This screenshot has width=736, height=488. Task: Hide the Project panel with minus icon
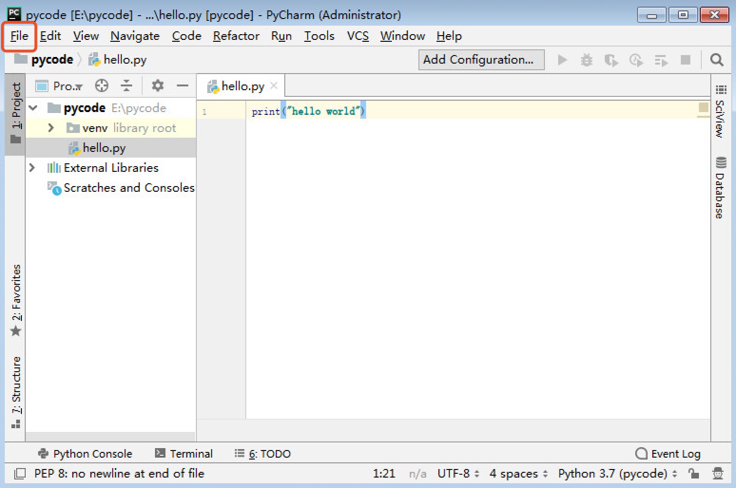(183, 86)
